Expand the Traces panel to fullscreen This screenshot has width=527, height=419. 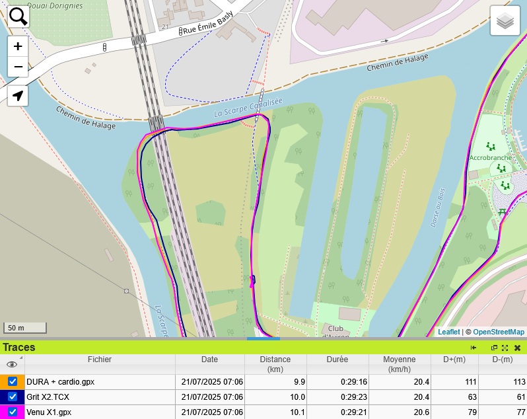tap(505, 348)
